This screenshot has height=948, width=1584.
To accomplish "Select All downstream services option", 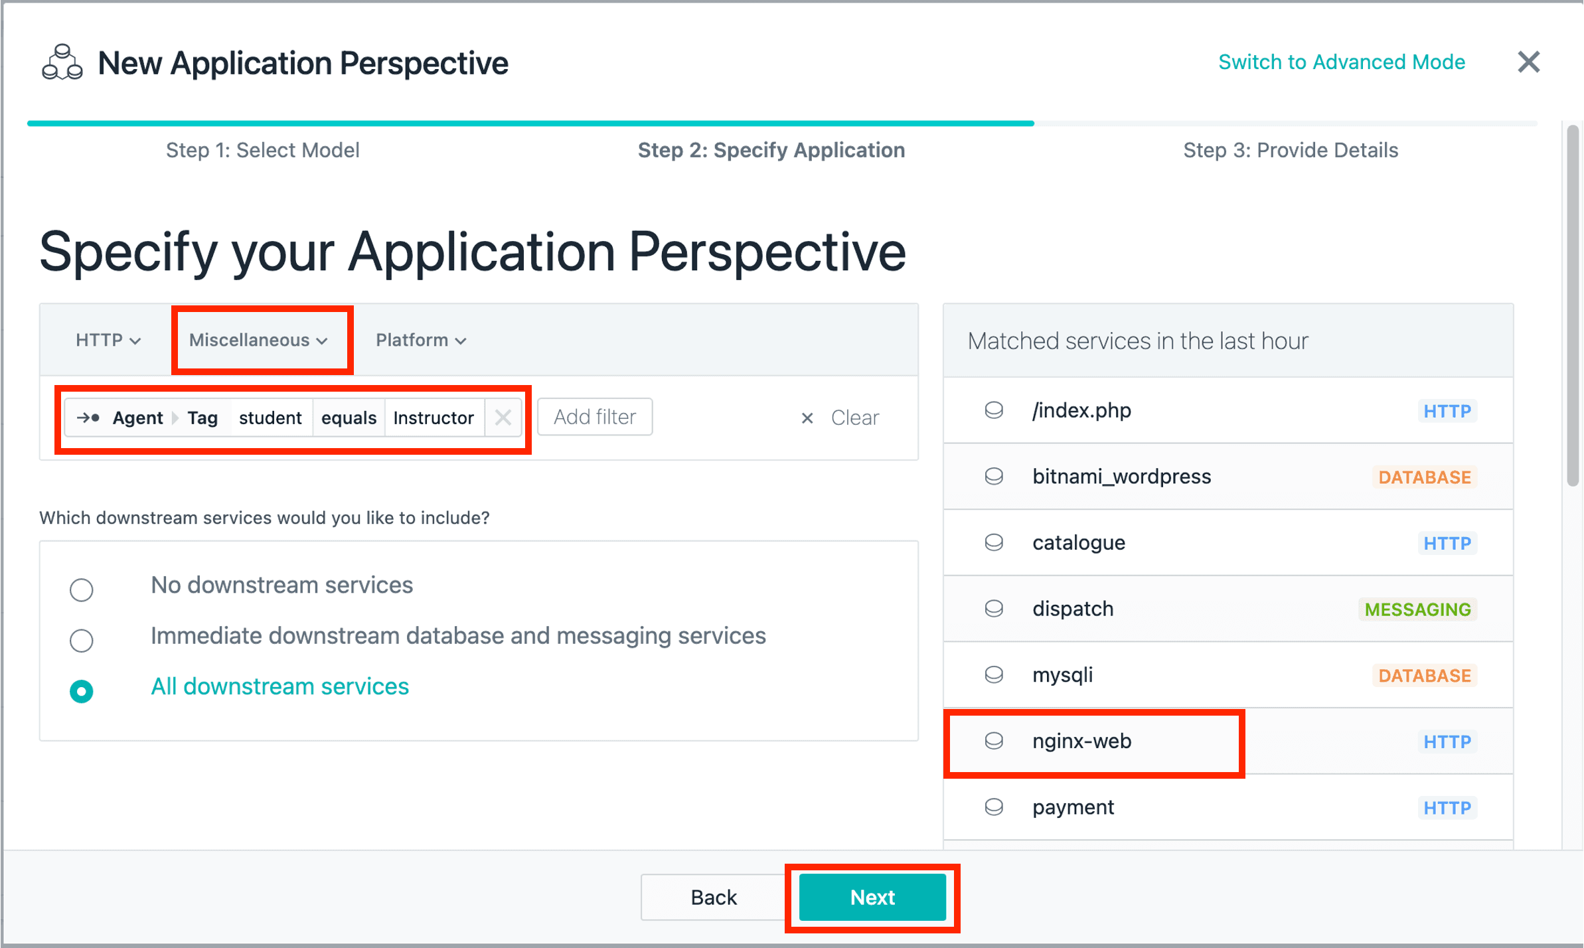I will (x=82, y=691).
